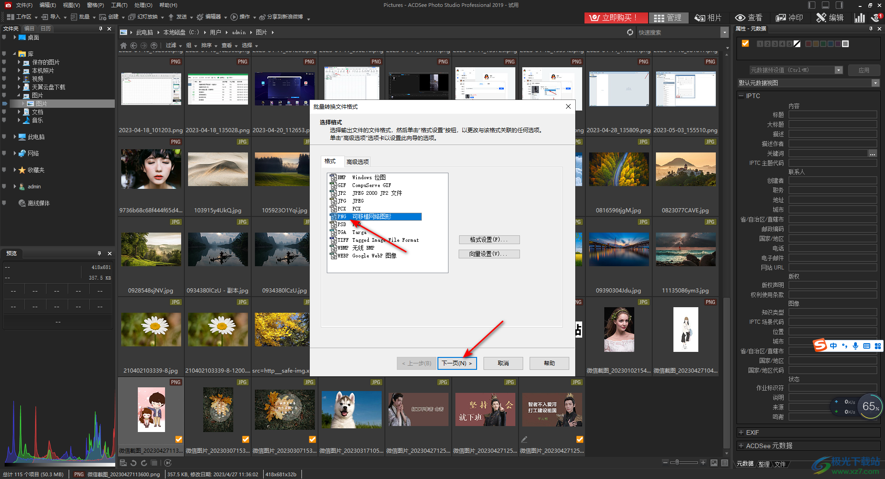Open the Editors toolbar item
This screenshot has height=479, width=885.
tap(211, 17)
